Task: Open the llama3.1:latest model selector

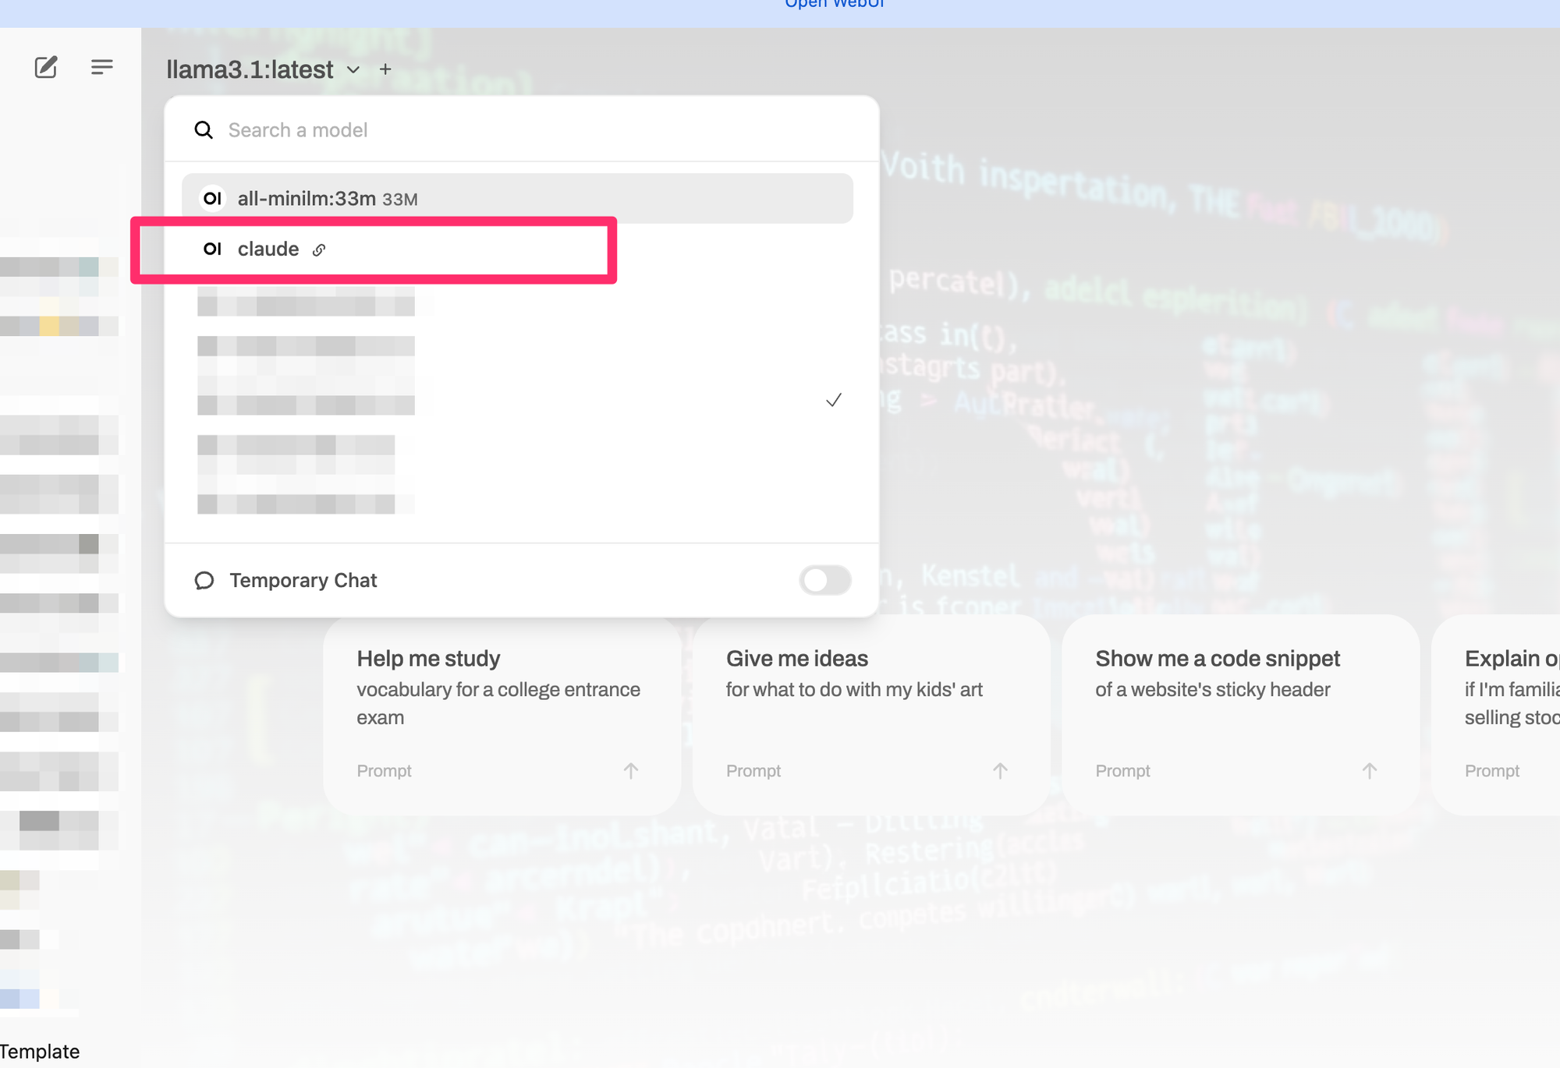Action: tap(250, 70)
